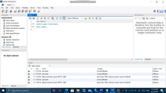
Task: Create a new stored procedure icon
Action: 26,11
